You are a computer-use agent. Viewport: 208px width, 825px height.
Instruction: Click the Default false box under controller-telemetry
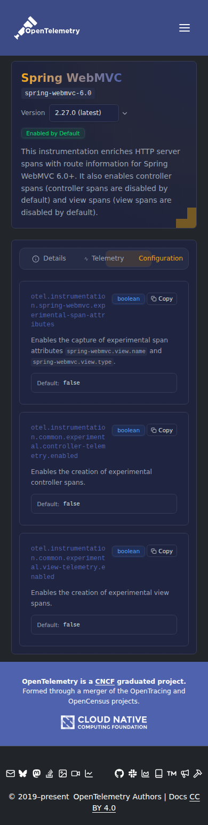coord(104,504)
